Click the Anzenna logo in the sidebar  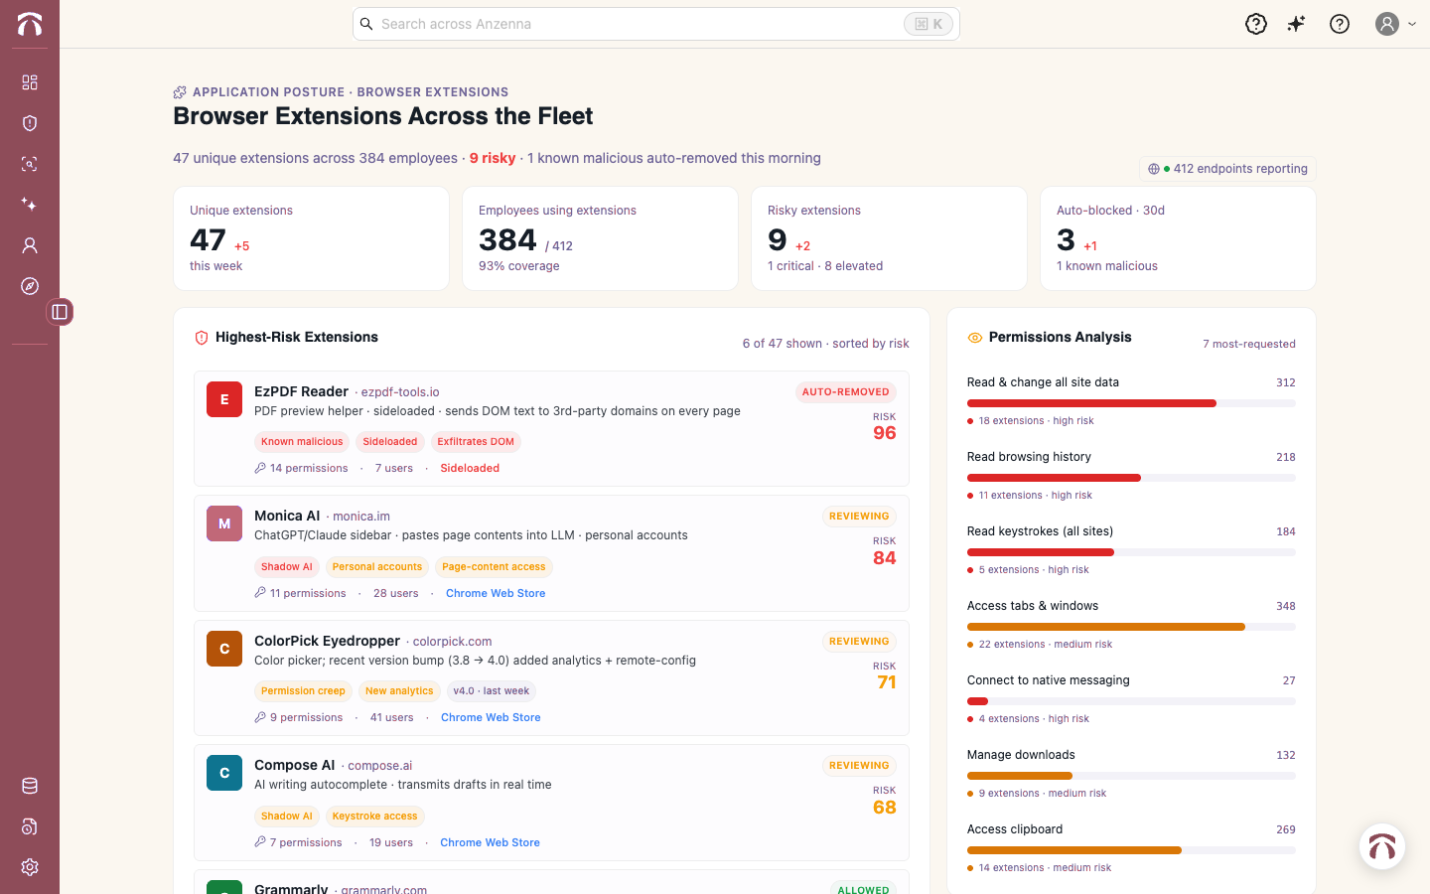(30, 24)
